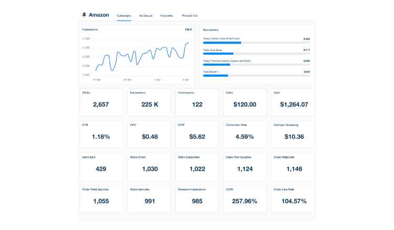Click the VCTR value 257.96%
The height and width of the screenshot is (230, 394).
(245, 201)
